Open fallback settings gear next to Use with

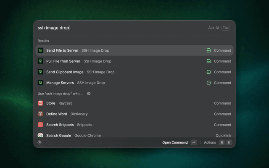89,94
